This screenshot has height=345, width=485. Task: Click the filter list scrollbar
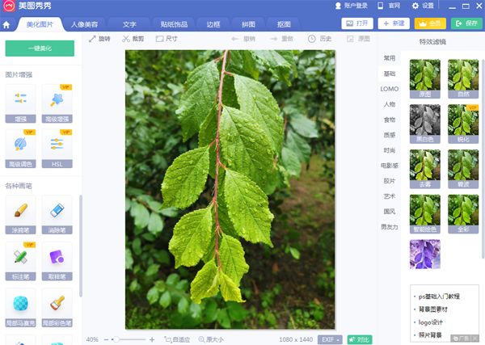click(483, 158)
